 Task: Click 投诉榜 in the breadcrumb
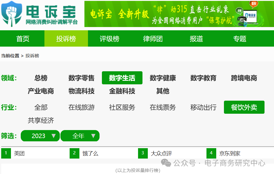(x=33, y=55)
